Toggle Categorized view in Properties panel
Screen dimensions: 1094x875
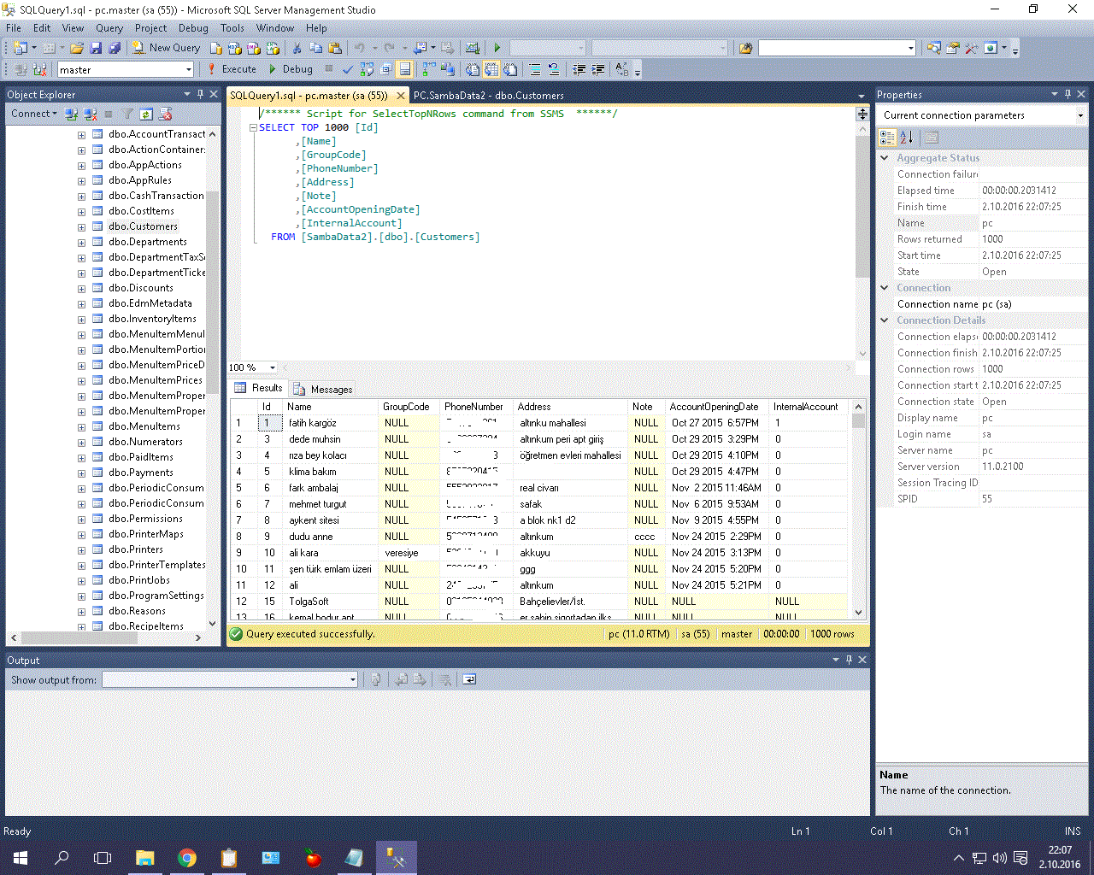click(x=888, y=137)
